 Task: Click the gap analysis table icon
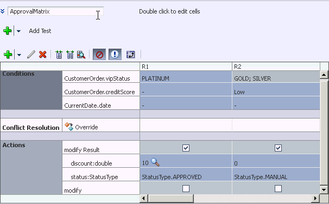pos(59,55)
